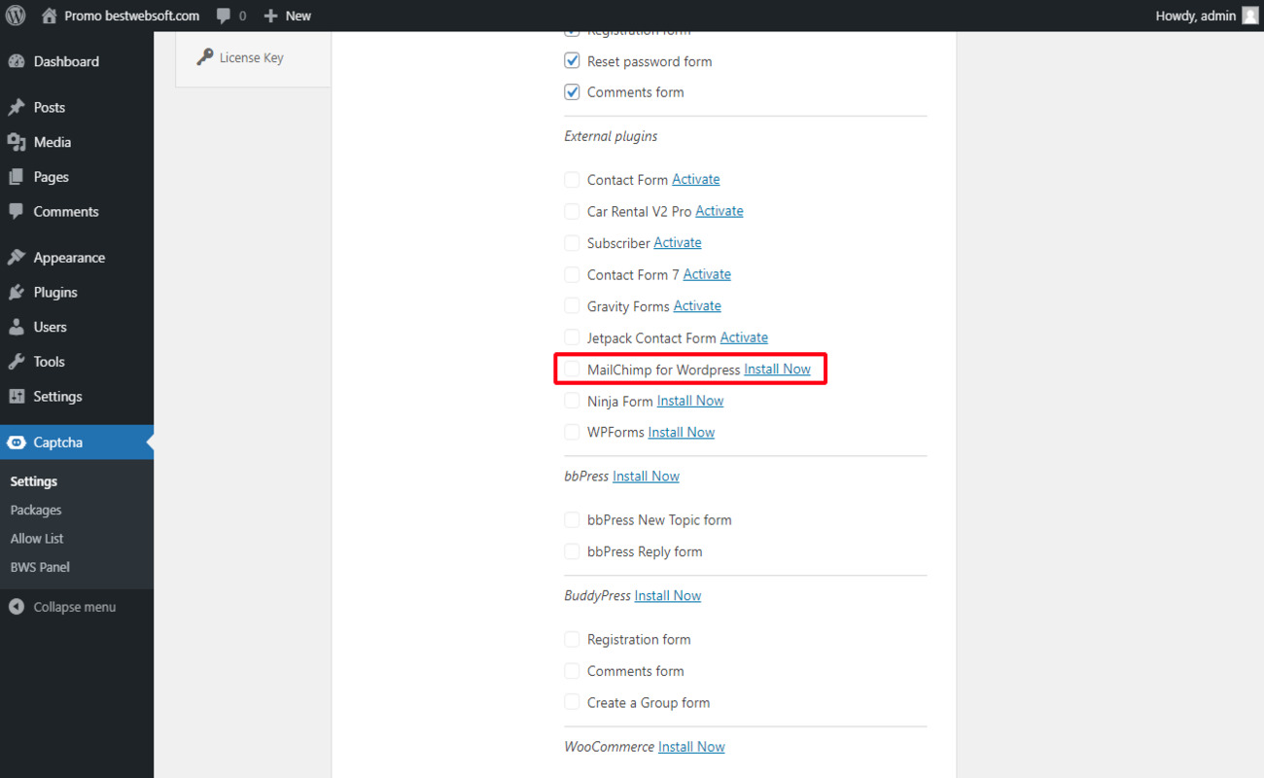Click Install Now next to WPForms

coord(682,433)
